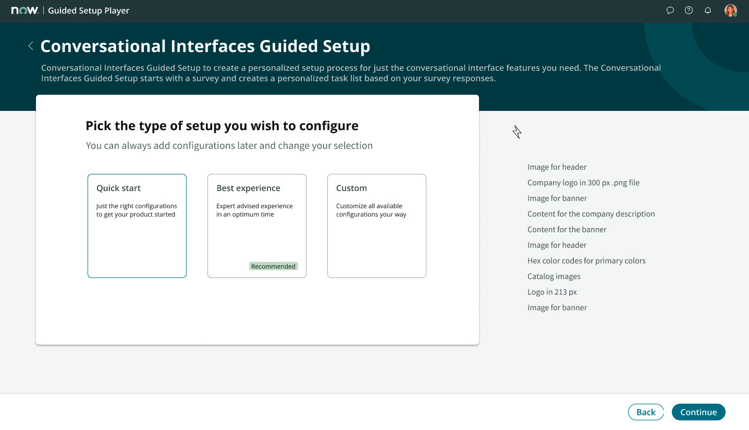Image resolution: width=749 pixels, height=430 pixels.
Task: Click the Recommended badge
Action: coord(274,266)
